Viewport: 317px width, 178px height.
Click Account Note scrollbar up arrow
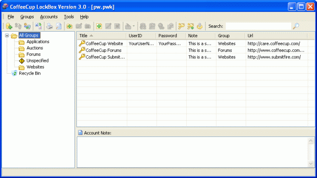pos(311,140)
